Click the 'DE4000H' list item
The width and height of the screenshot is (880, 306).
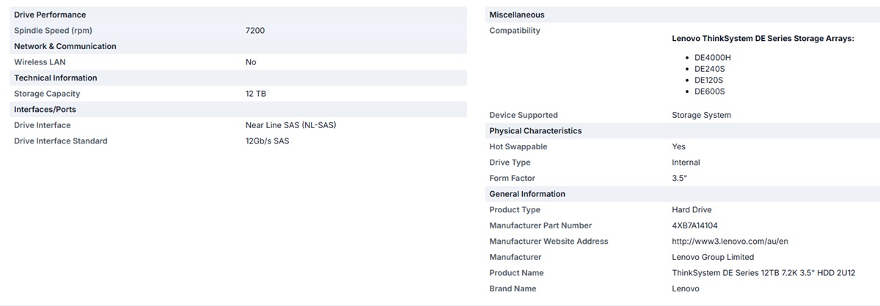point(713,57)
